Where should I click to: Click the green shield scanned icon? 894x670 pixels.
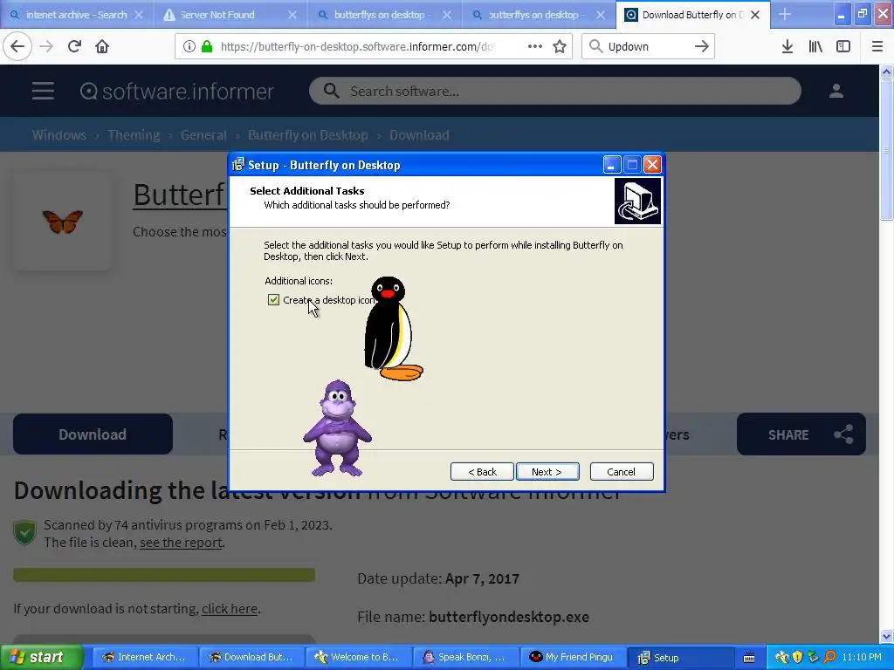click(x=24, y=533)
